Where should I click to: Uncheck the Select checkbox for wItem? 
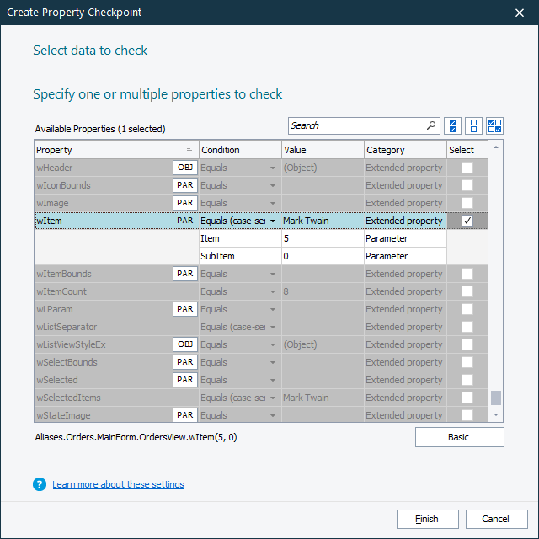click(x=467, y=221)
